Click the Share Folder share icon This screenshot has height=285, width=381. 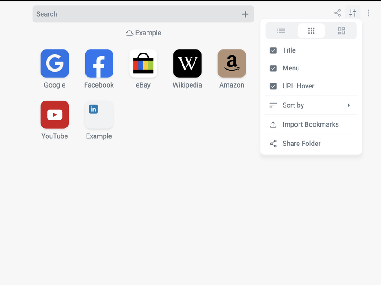[x=273, y=144]
